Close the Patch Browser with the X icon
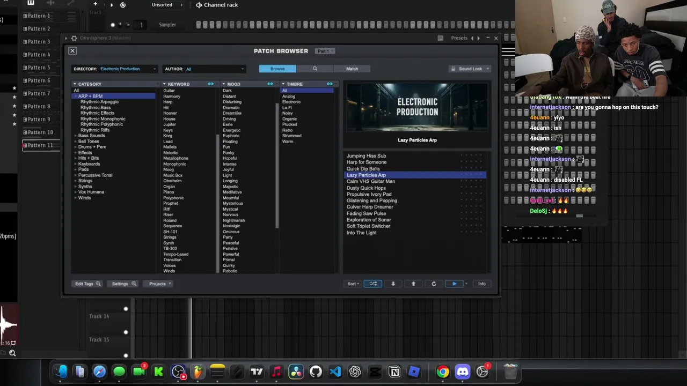 tap(72, 51)
